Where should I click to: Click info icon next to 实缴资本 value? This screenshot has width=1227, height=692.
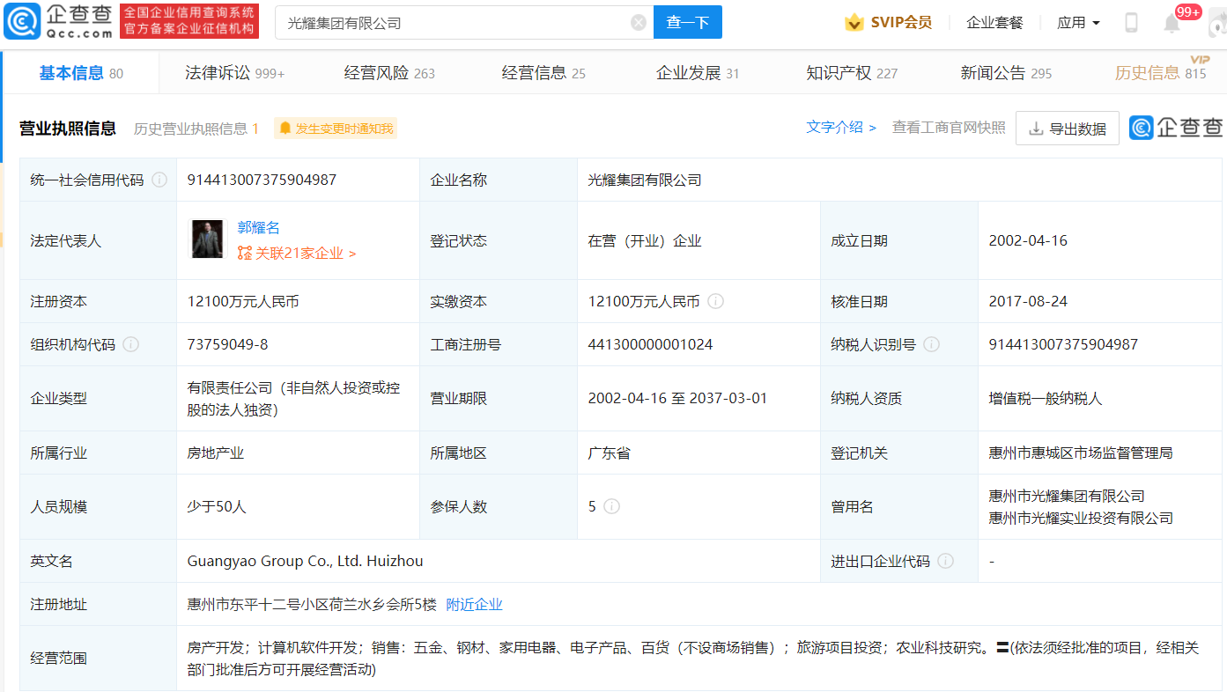pos(716,301)
